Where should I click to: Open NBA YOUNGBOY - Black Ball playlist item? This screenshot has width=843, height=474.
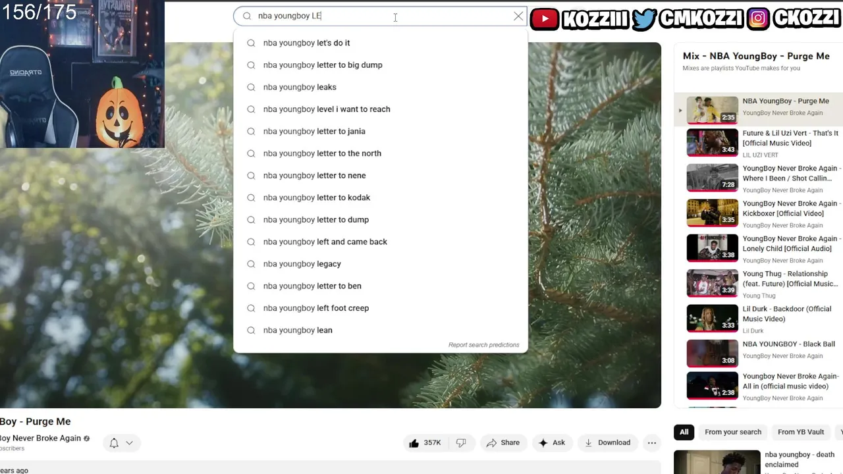coord(759,354)
